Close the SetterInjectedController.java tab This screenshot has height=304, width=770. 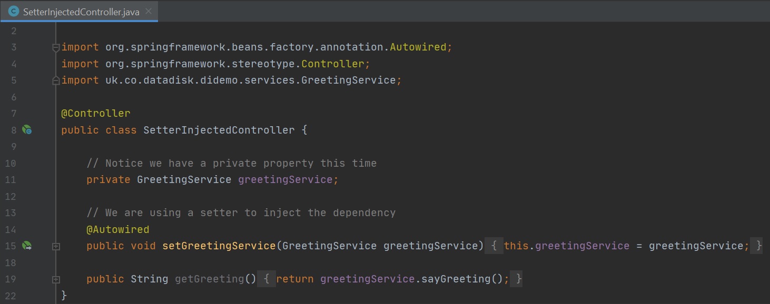coord(149,11)
